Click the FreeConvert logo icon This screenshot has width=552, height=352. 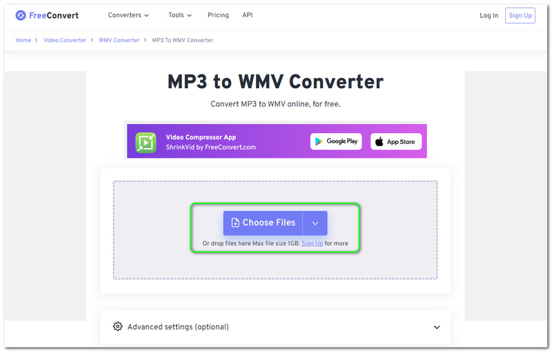21,15
